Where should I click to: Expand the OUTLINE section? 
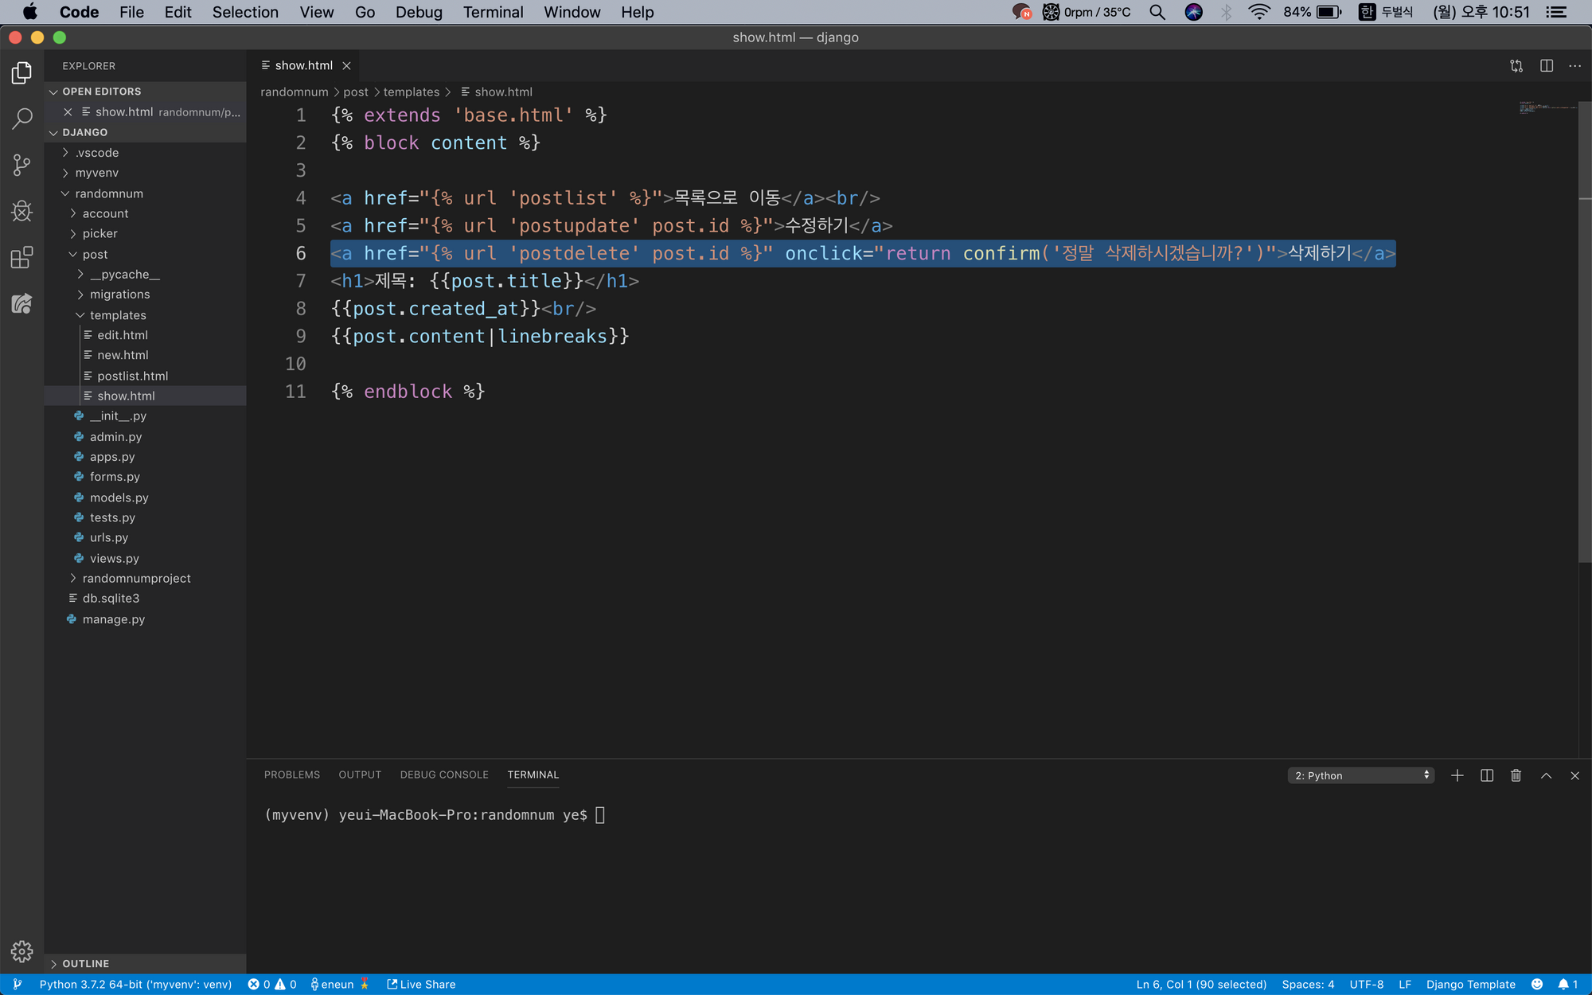(x=85, y=963)
